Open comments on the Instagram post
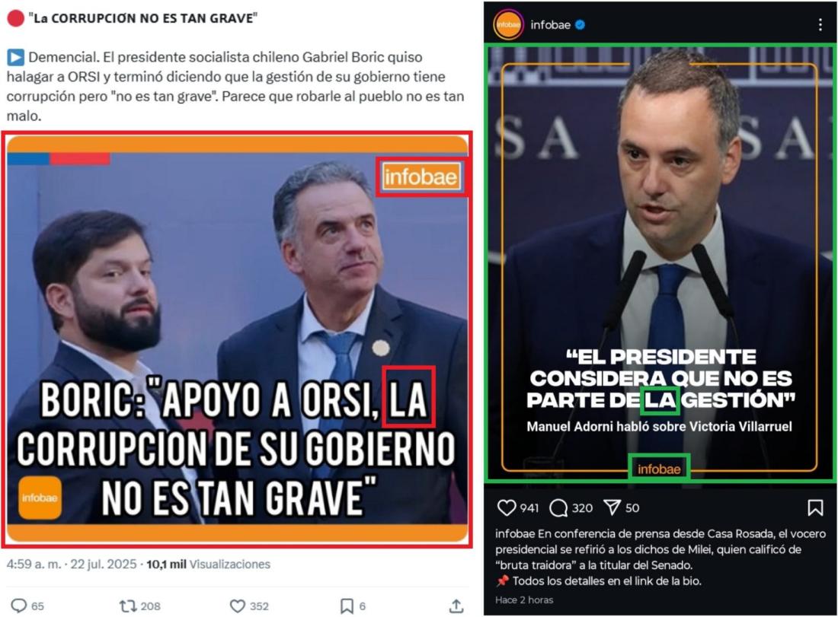Screen dimensions: 838x617 point(558,508)
